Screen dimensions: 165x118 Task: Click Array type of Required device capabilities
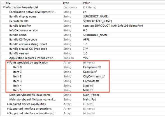(x=67, y=104)
